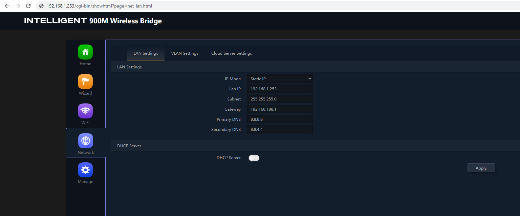Switch to the VLAN Settings tab
Screen dimensions: 520x216
184,53
